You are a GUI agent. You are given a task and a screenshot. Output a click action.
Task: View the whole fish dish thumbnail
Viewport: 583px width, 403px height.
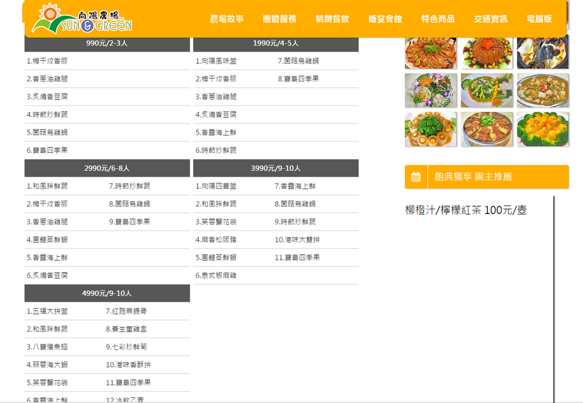coord(542,53)
